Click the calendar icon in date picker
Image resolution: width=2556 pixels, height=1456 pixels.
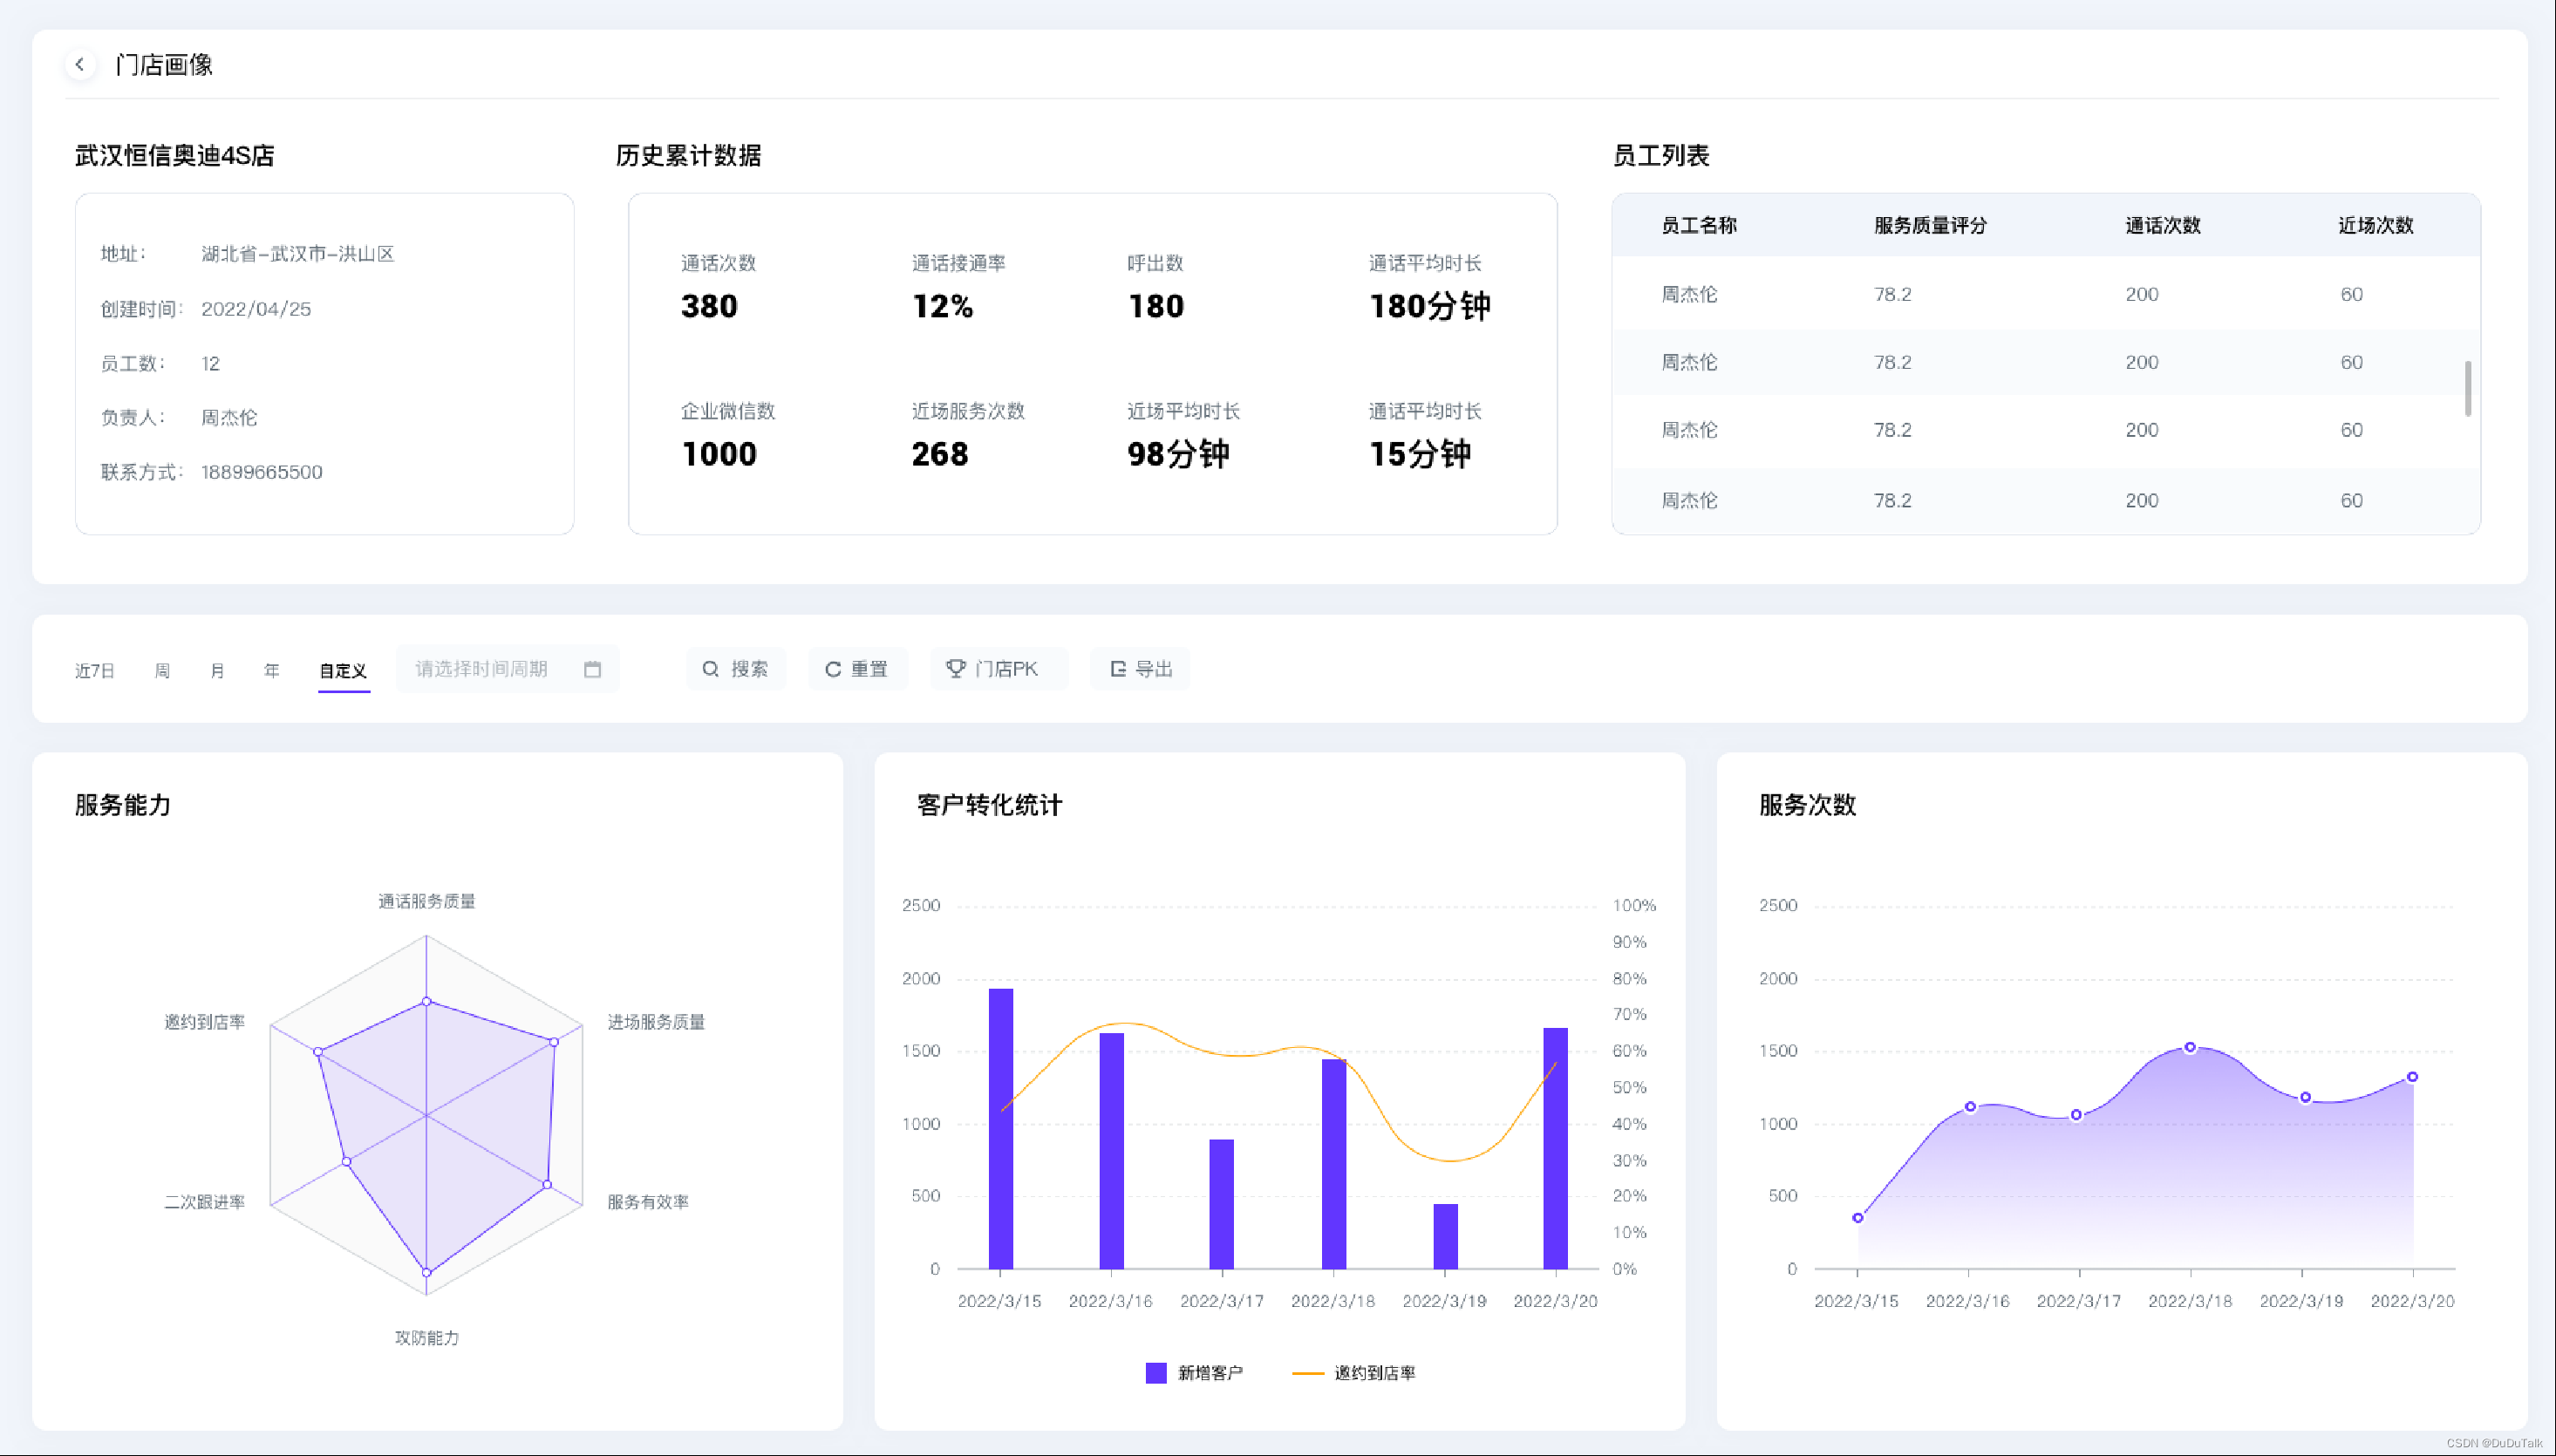pos(592,669)
